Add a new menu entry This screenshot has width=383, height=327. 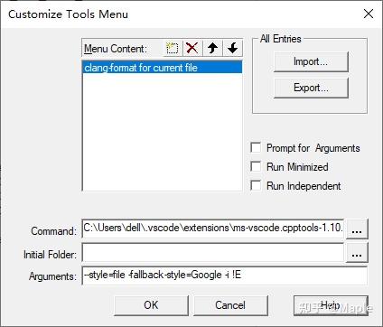pos(173,48)
